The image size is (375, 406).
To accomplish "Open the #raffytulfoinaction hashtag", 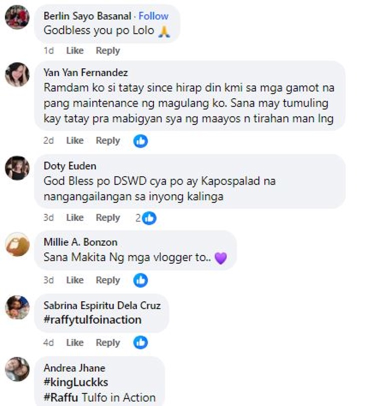I will point(92,320).
